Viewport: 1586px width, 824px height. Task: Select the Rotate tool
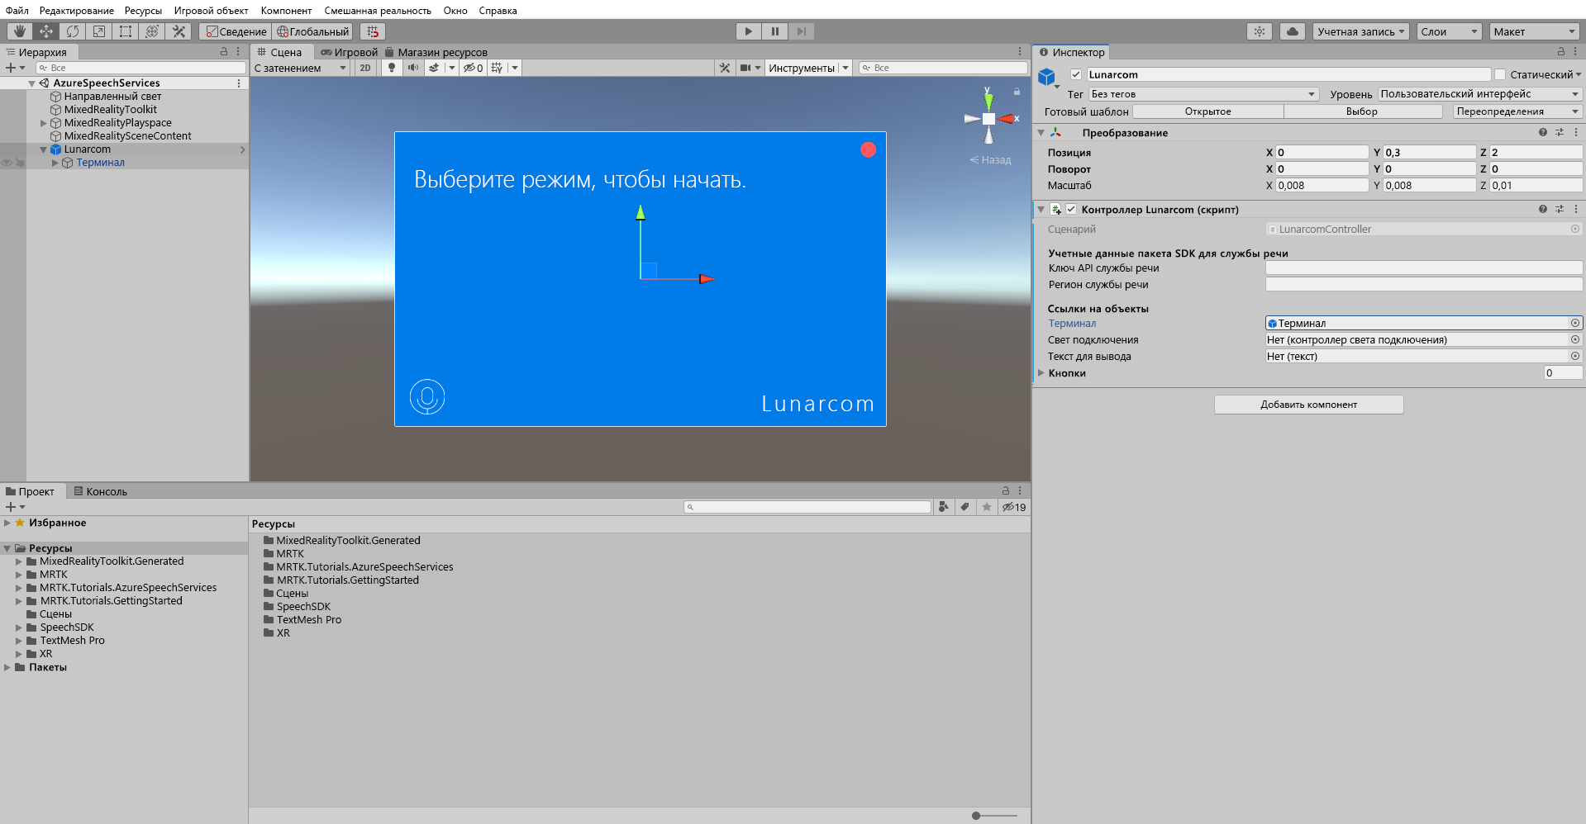tap(72, 31)
